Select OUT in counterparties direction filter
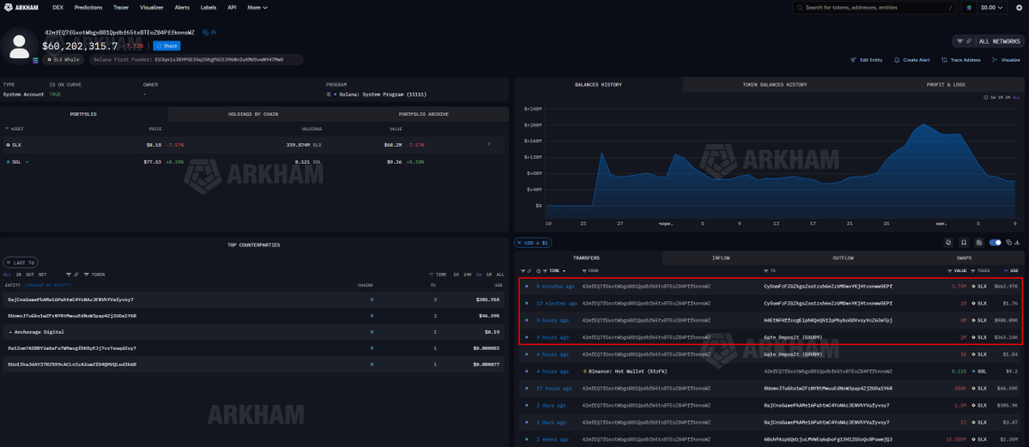1029x447 pixels. (x=29, y=275)
